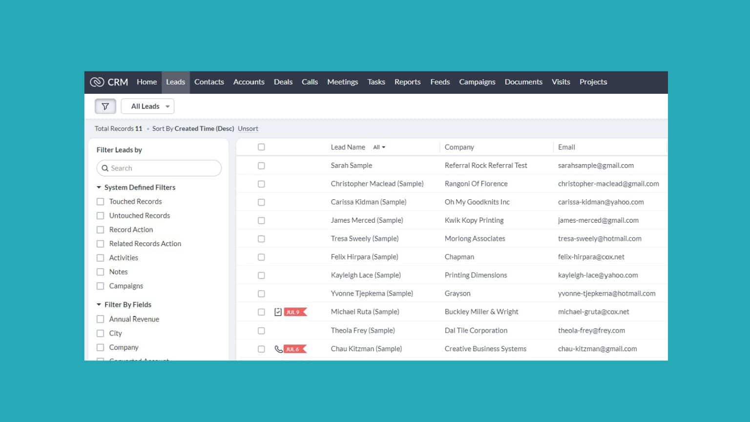Viewport: 750px width, 422px height.
Task: Select the checkbox beside Sarah Sample
Action: point(261,165)
